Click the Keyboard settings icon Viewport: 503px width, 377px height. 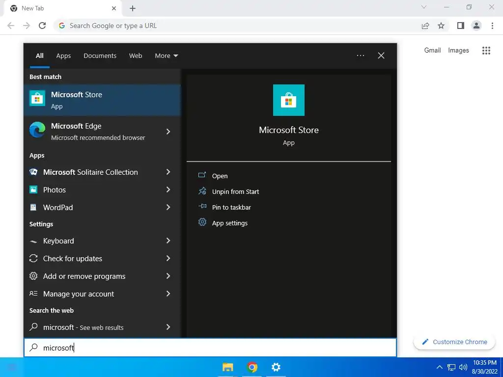click(33, 242)
